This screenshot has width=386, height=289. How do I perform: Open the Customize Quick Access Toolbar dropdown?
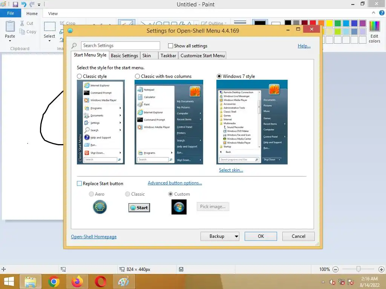tap(39, 5)
